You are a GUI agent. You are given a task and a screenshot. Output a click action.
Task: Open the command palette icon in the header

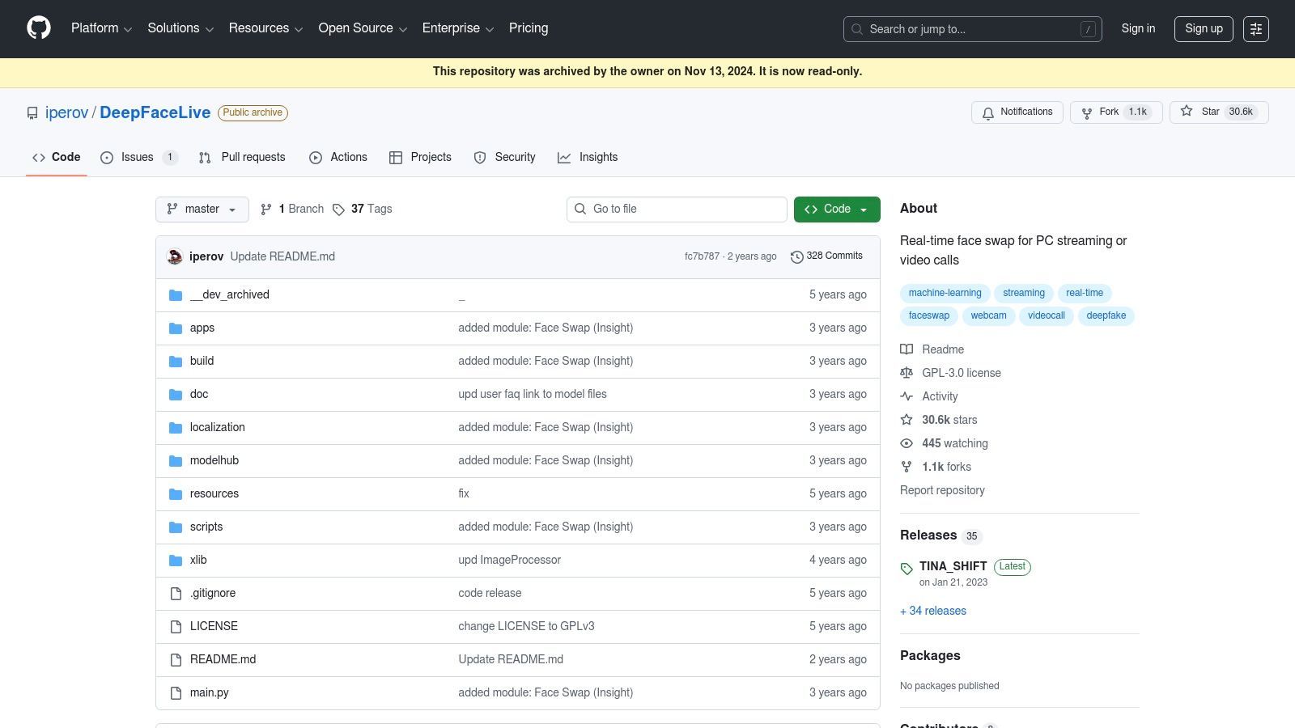click(1256, 28)
